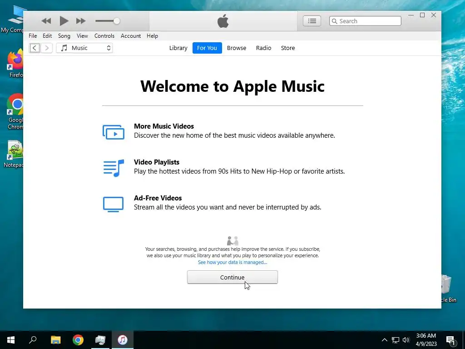The image size is (465, 349).
Task: Click the Ad-Free Videos screen icon
Action: 113,204
